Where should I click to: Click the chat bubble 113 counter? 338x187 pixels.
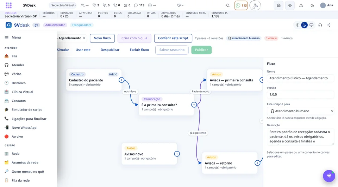pyautogui.click(x=139, y=5)
